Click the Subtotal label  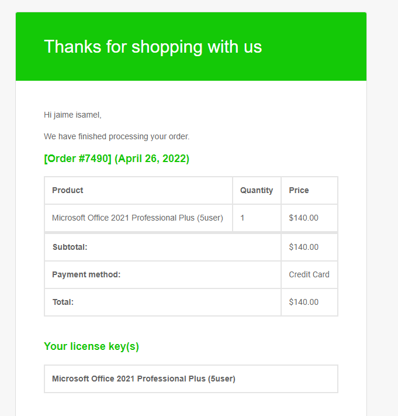(70, 247)
